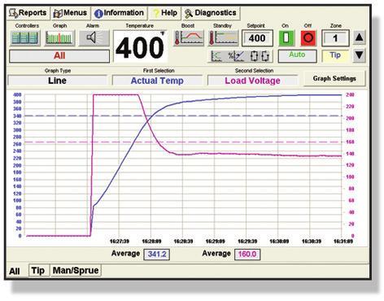Click the yellow Tip zone-name field

point(335,56)
